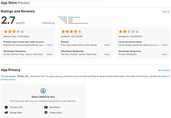Image resolution: width=171 pixels, height=118 pixels.
Task: Click the Diagnostics gear icon
Action: click(x=46, y=112)
